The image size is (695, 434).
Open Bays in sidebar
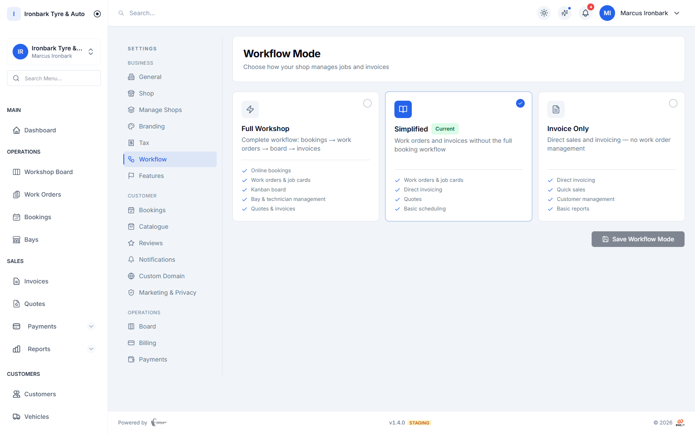click(x=54, y=240)
